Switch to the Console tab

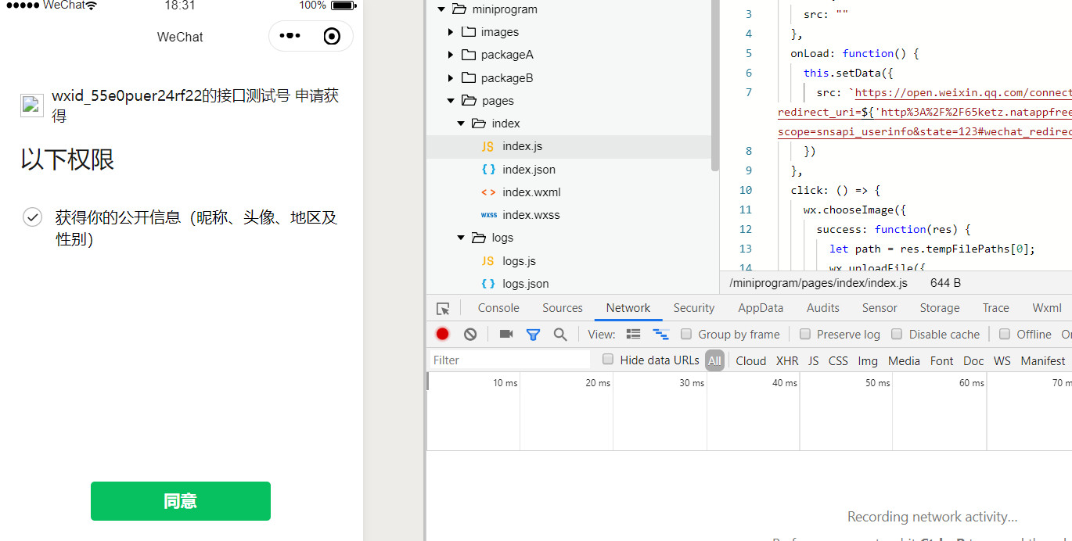(x=498, y=308)
